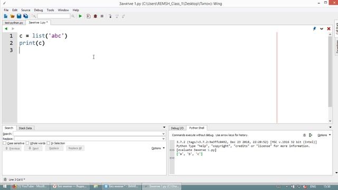Click the bug icon in the status bar

[5, 179]
